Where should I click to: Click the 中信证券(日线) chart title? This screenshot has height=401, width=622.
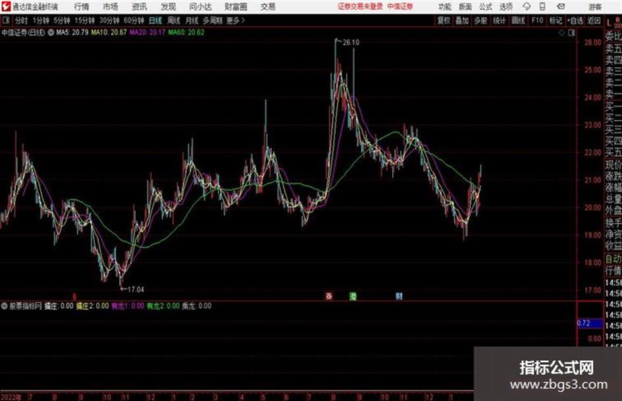23,32
